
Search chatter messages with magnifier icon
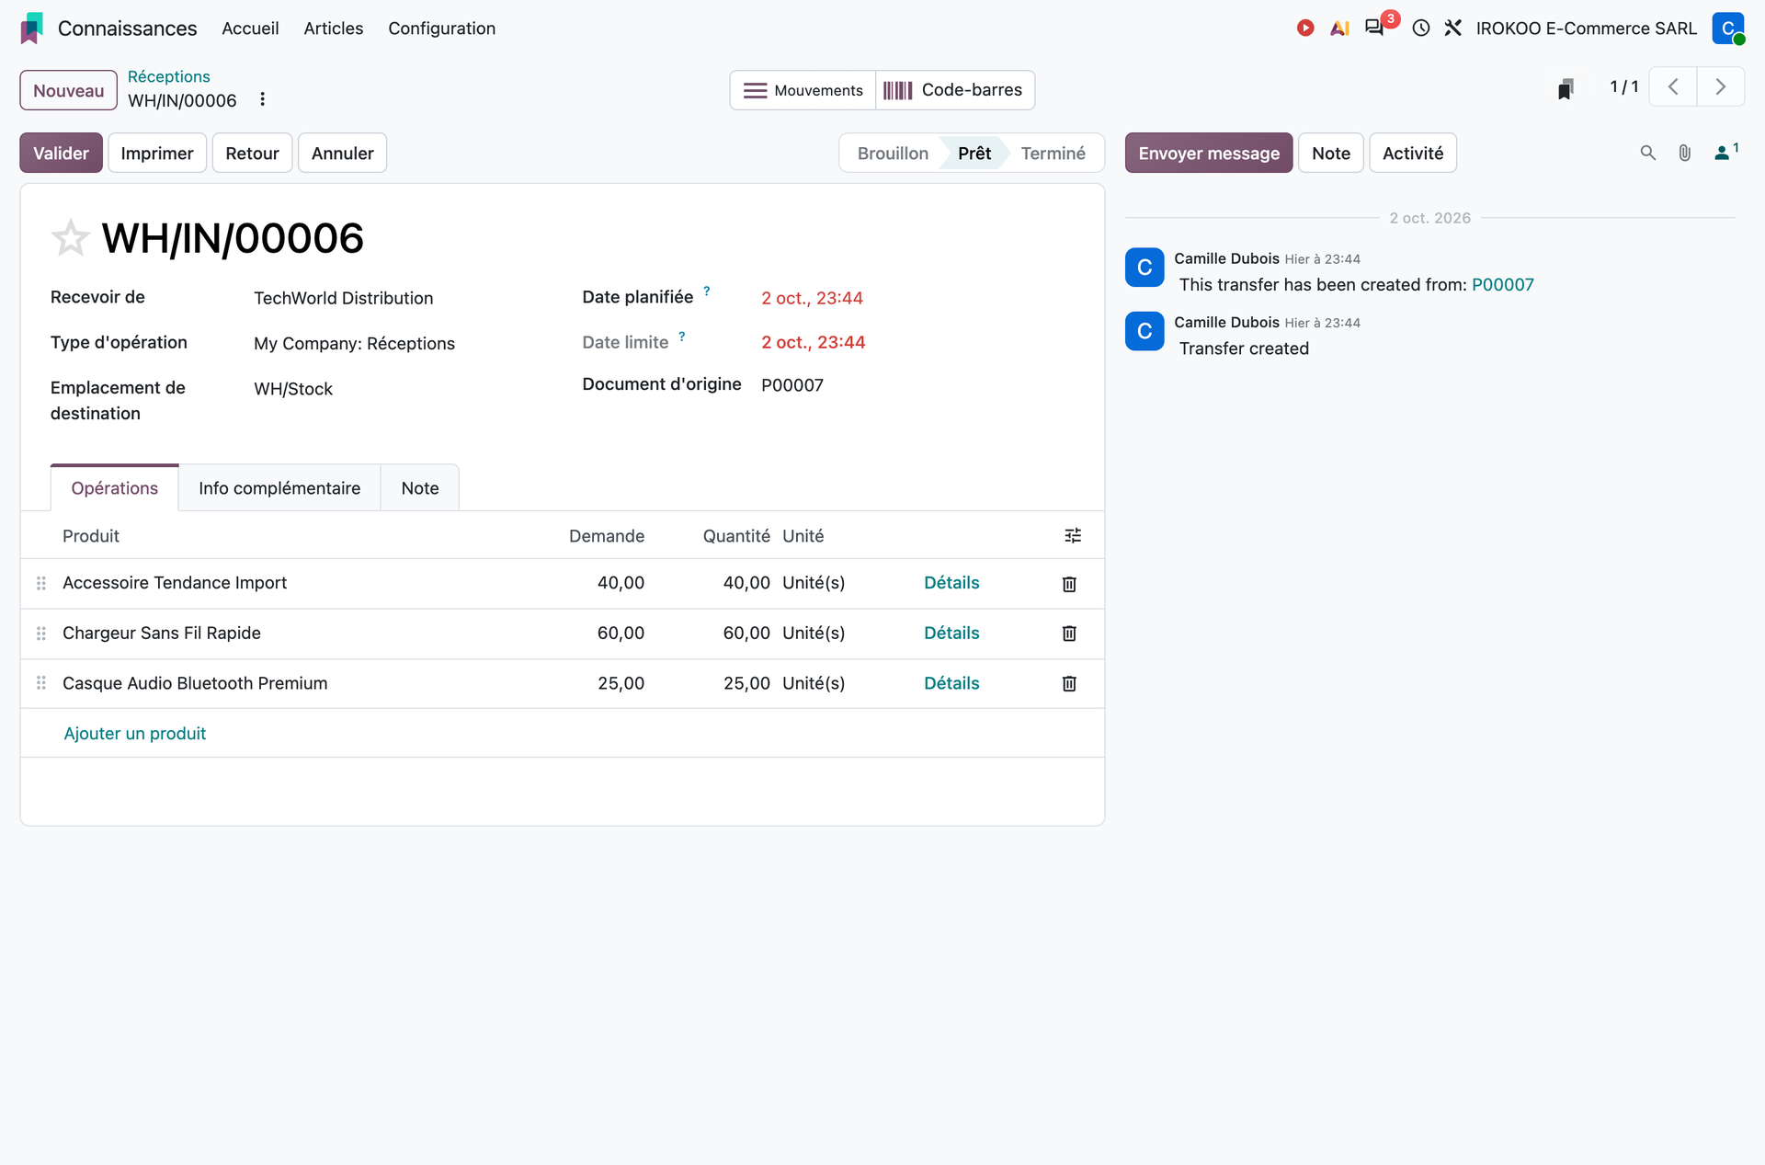1648,154
